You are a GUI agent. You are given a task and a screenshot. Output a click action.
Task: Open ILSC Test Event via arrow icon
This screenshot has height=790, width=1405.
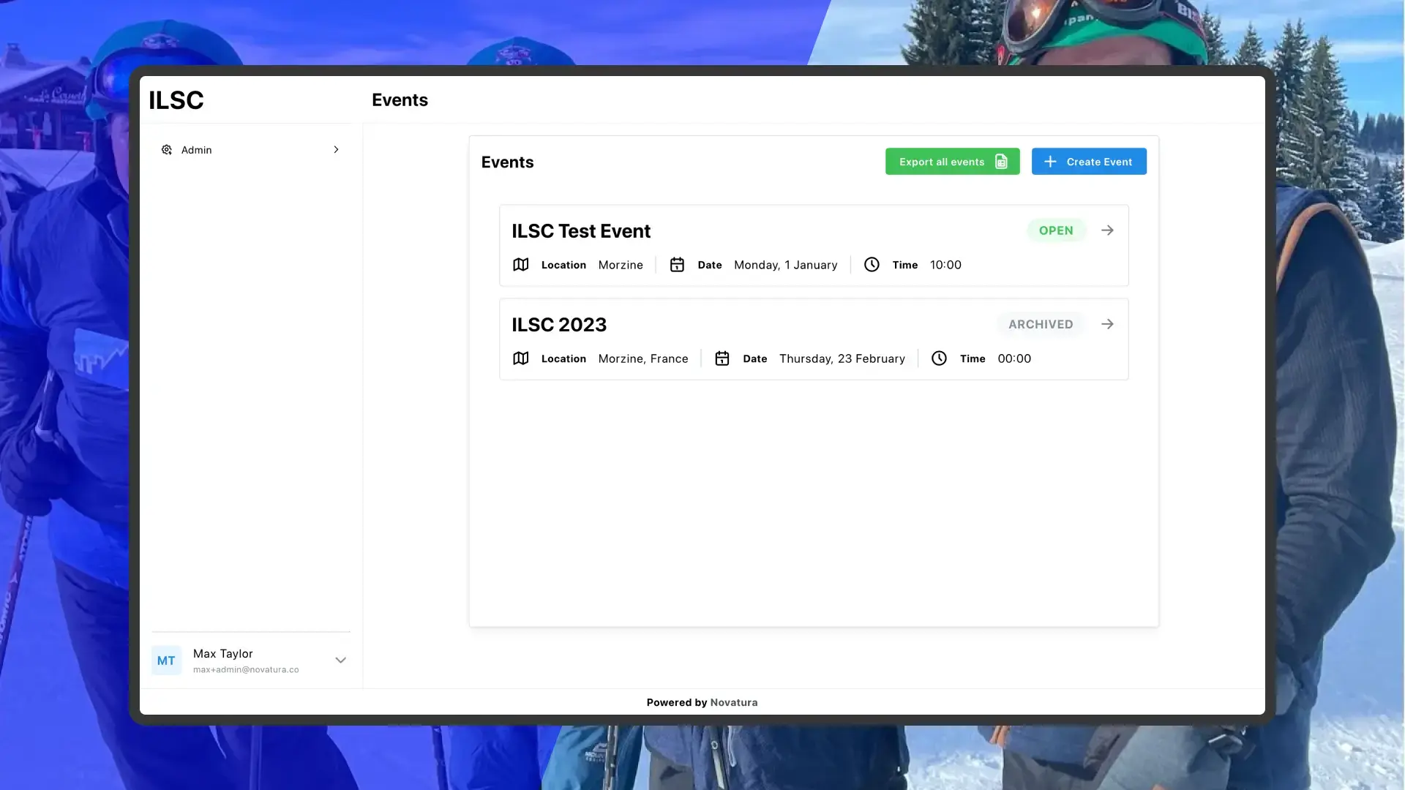click(1107, 230)
